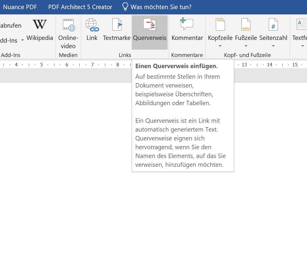
Task: Expand the Add-Ins dropdown arrow
Action: pyautogui.click(x=23, y=40)
